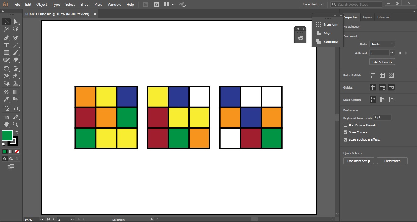Open the Transform panel

coord(327,24)
